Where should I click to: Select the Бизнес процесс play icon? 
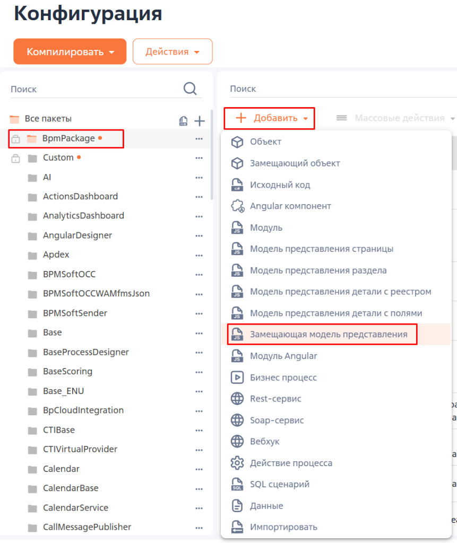click(x=237, y=378)
